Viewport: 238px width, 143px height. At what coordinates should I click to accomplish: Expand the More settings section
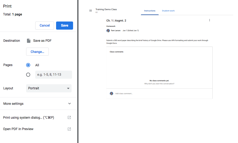39,104
